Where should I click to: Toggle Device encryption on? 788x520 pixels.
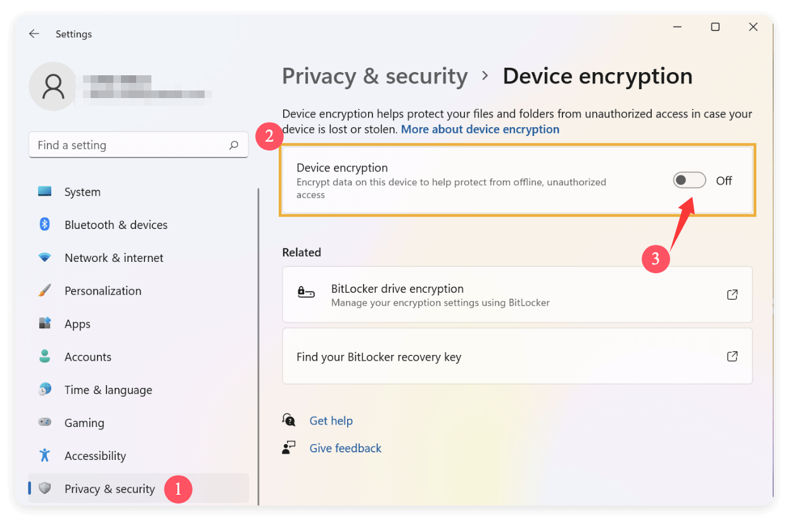689,180
